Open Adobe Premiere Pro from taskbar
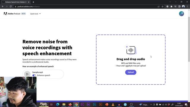190x107 pixels. pyautogui.click(x=82, y=104)
